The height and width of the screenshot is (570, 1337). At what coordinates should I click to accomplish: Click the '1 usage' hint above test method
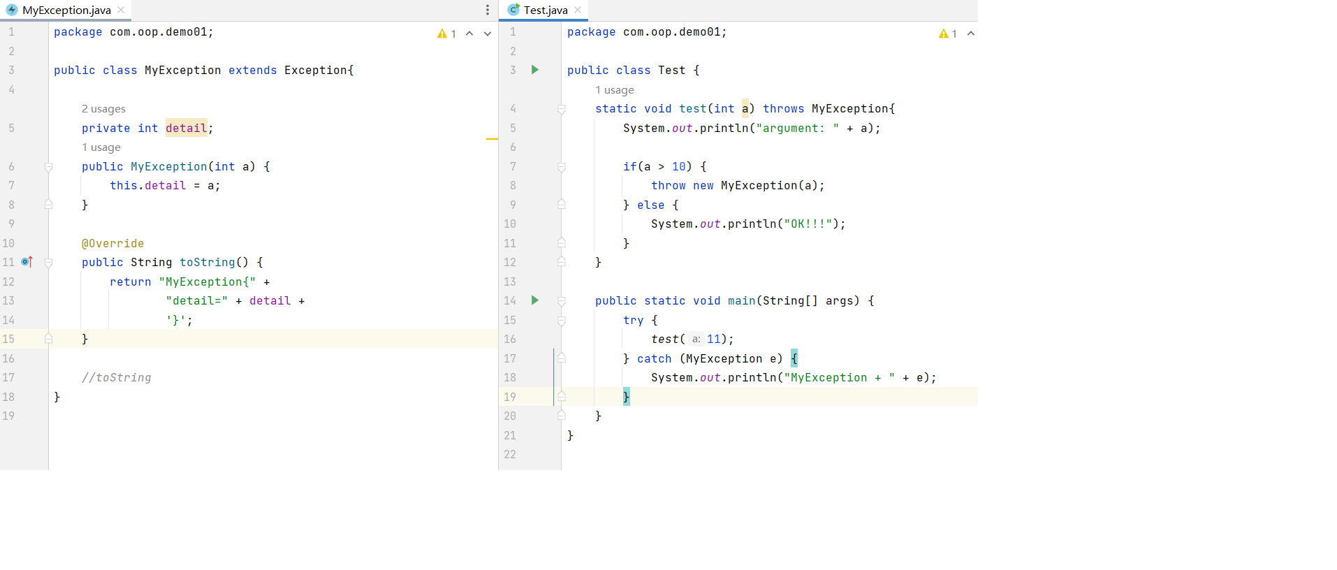(615, 90)
